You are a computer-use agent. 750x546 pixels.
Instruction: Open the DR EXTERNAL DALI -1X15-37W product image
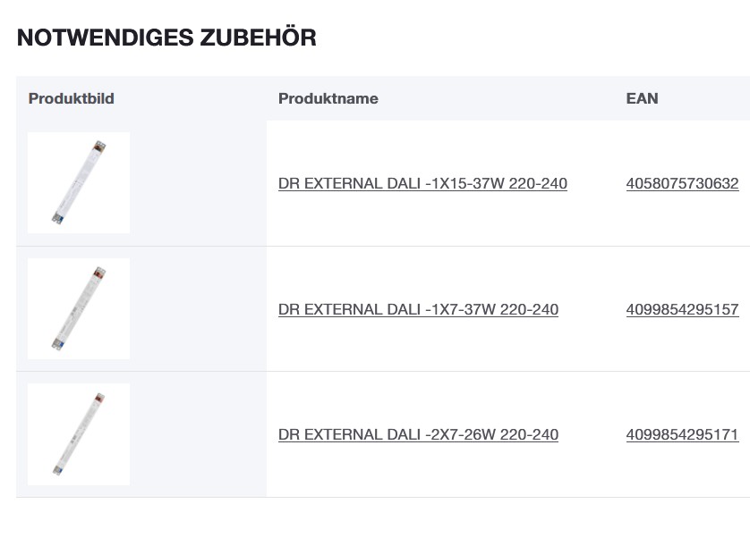pyautogui.click(x=79, y=183)
